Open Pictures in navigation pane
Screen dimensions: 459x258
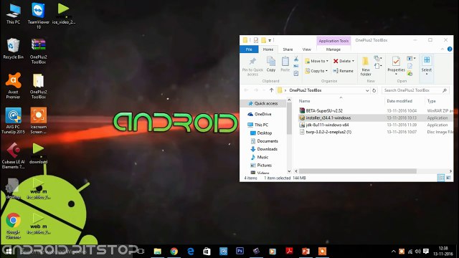pos(261,166)
